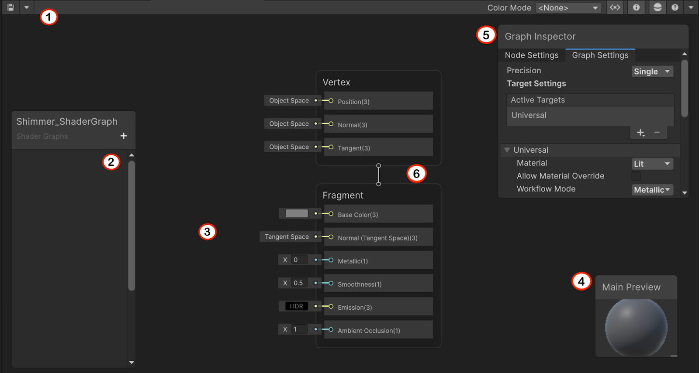
Task: Open Shader Graph help question mark icon
Action: [x=675, y=7]
